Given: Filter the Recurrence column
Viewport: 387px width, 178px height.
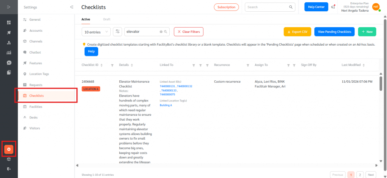Looking at the screenshot, I should [248, 65].
